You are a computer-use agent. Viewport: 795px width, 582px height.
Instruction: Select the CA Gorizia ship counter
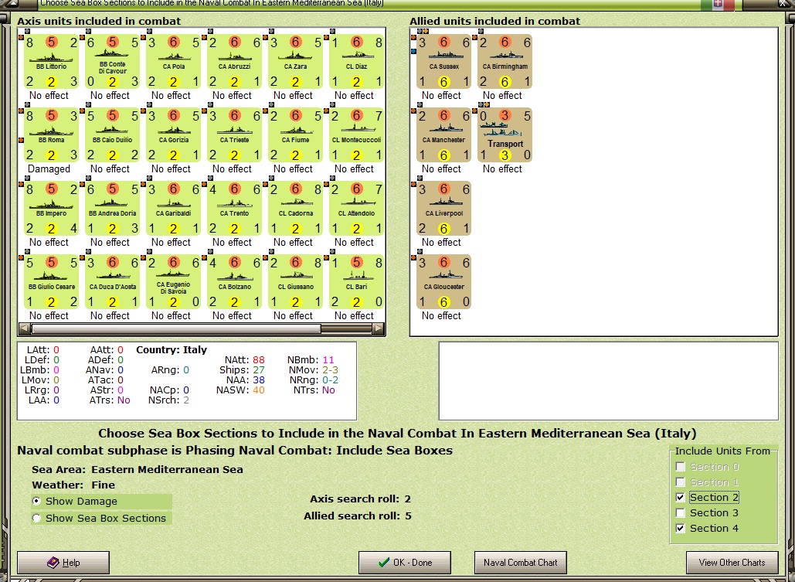(x=173, y=135)
